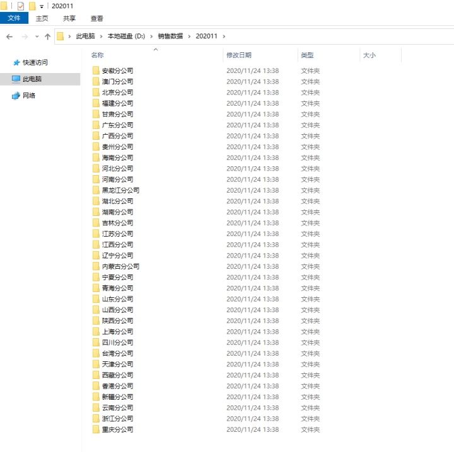
Task: Expand chevron after 此电脑 in address bar
Action: [101, 37]
